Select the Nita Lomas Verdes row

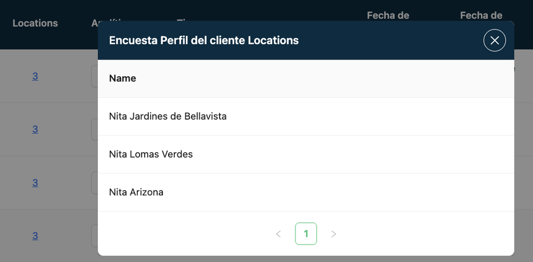tap(306, 154)
